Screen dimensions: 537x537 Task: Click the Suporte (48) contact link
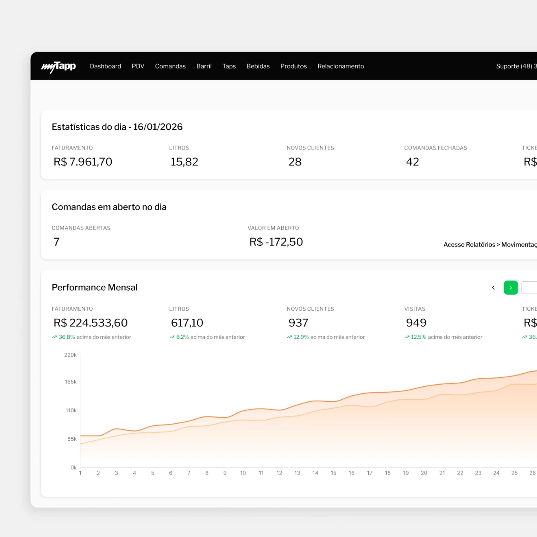click(516, 66)
